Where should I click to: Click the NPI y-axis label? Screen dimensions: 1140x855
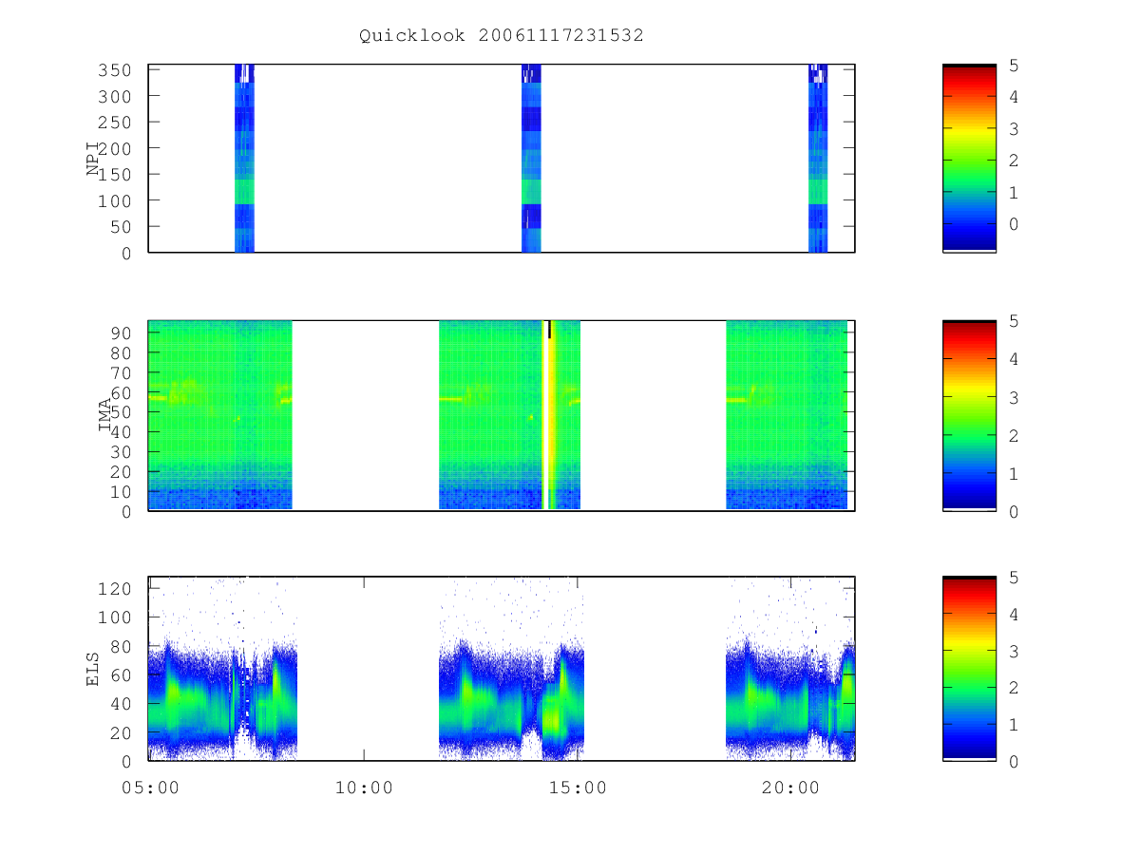coord(94,159)
